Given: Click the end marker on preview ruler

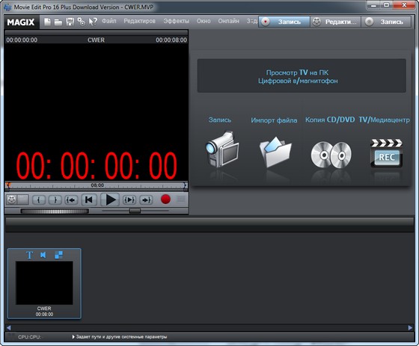Looking at the screenshot, I should [x=186, y=185].
